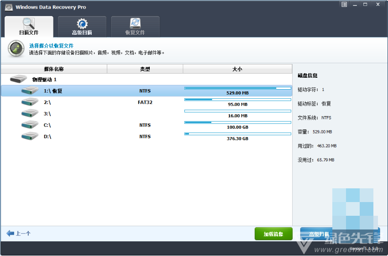Click the 用过的: 463.20 MB info line
The image size is (388, 256).
click(x=317, y=146)
